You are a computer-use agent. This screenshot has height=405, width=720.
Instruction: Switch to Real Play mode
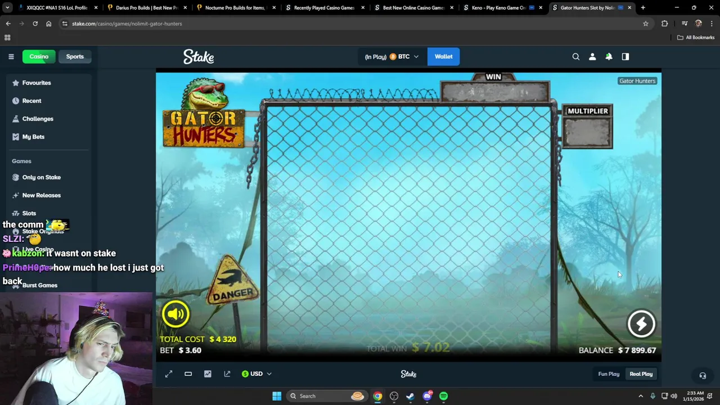tap(641, 373)
